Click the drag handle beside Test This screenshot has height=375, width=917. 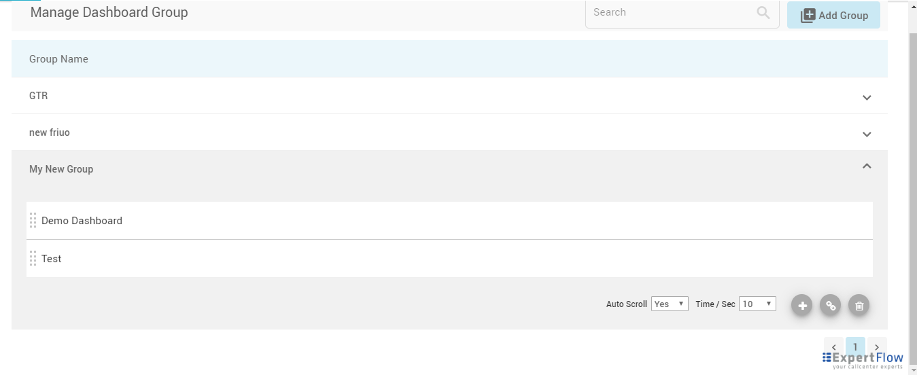(33, 259)
